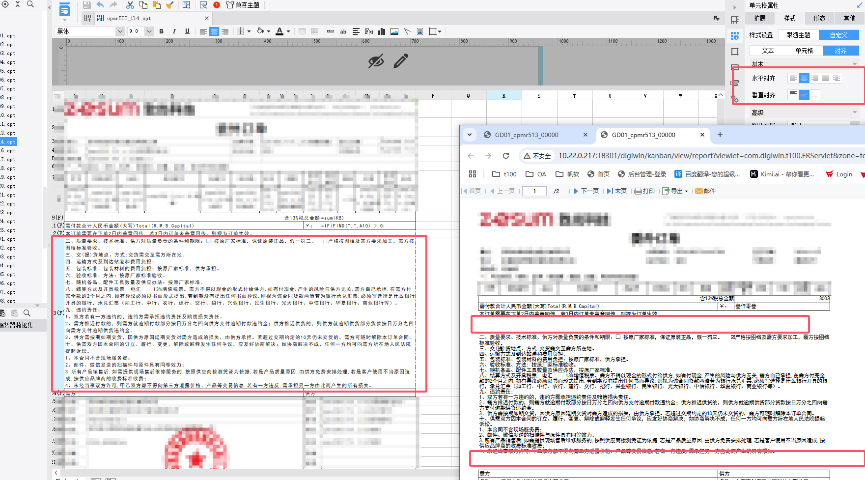Click the red notification badge
Image resolution: width=865 pixels, height=480 pixels.
pyautogui.click(x=217, y=5)
